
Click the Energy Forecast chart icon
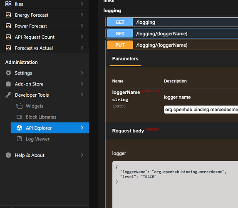8,15
